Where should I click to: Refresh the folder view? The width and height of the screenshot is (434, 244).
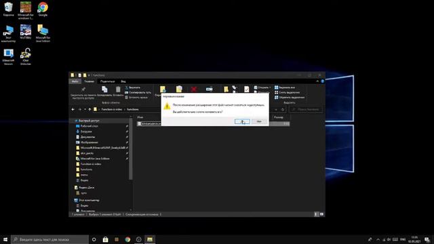point(283,110)
